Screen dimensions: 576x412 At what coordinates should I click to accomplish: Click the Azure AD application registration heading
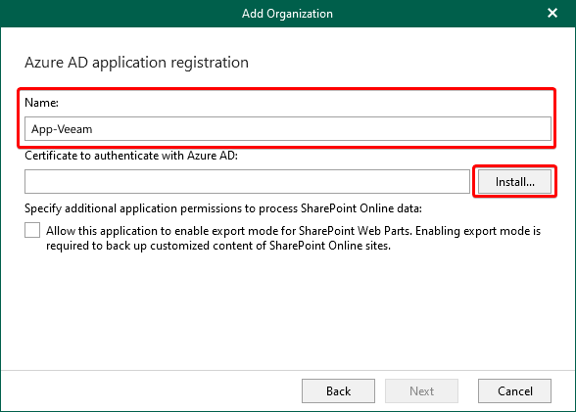point(137,63)
